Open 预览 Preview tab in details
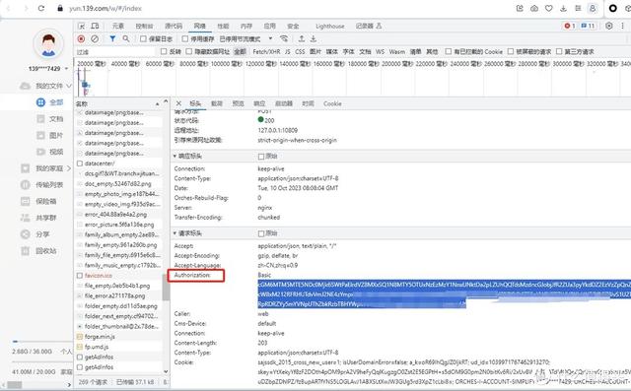 [238, 103]
